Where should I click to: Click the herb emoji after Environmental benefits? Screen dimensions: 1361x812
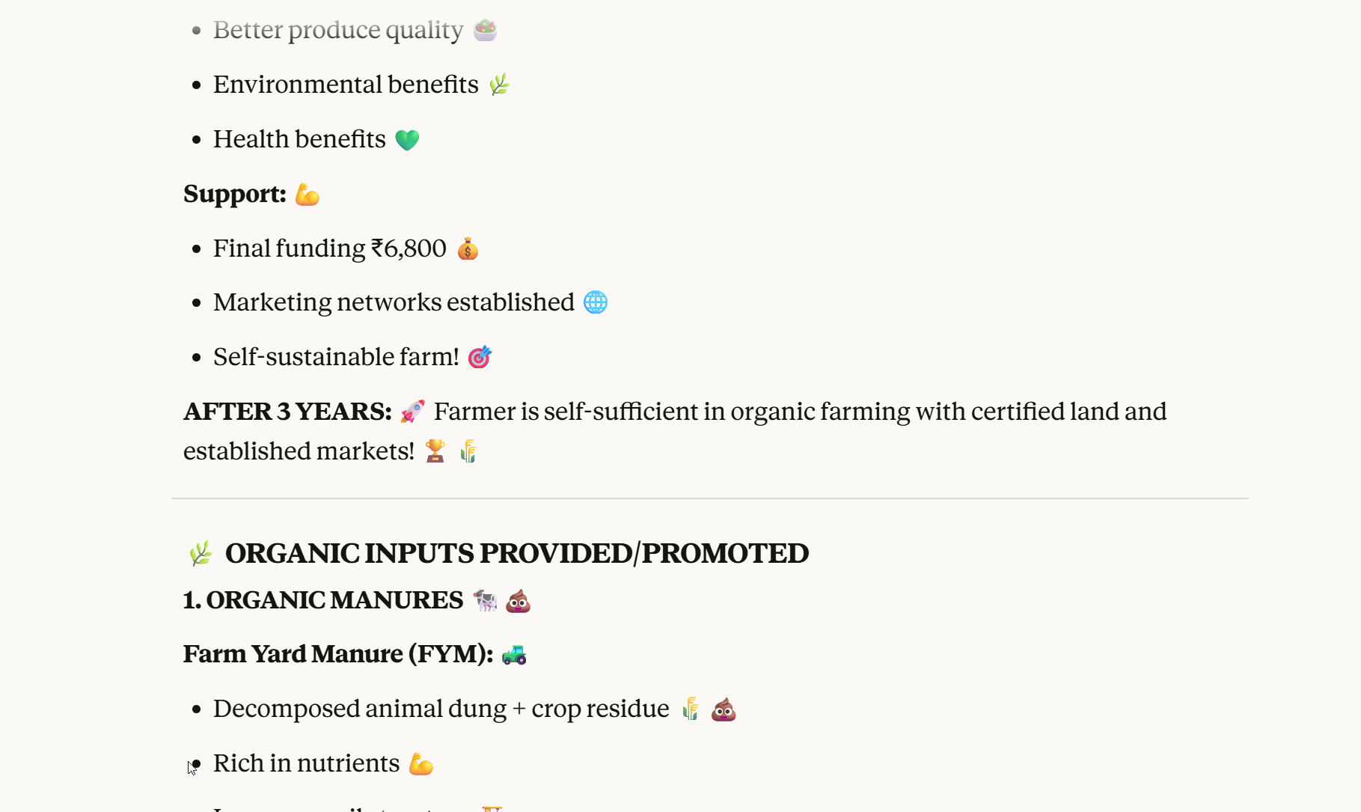click(499, 85)
